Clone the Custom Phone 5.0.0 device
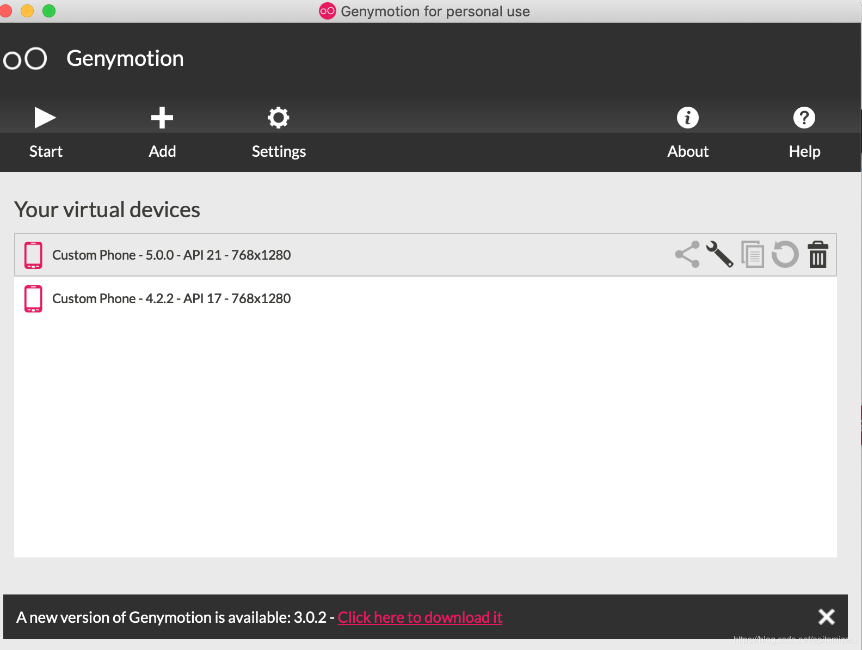This screenshot has height=650, width=862. pos(753,254)
